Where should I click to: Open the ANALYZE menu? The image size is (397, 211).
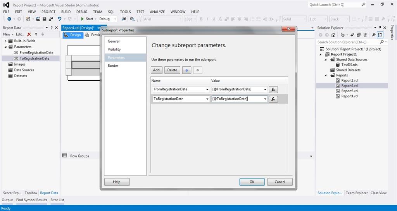tap(157, 12)
